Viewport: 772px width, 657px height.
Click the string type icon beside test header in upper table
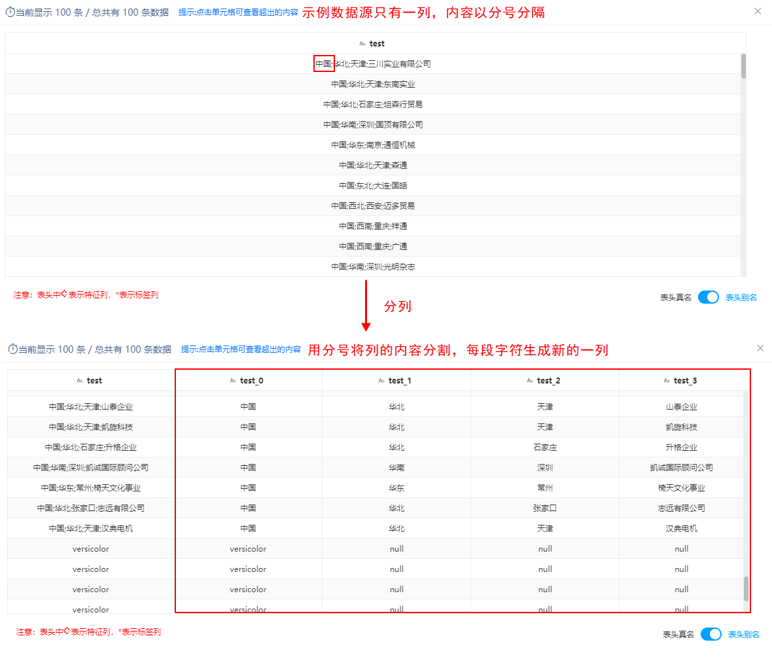click(x=362, y=44)
